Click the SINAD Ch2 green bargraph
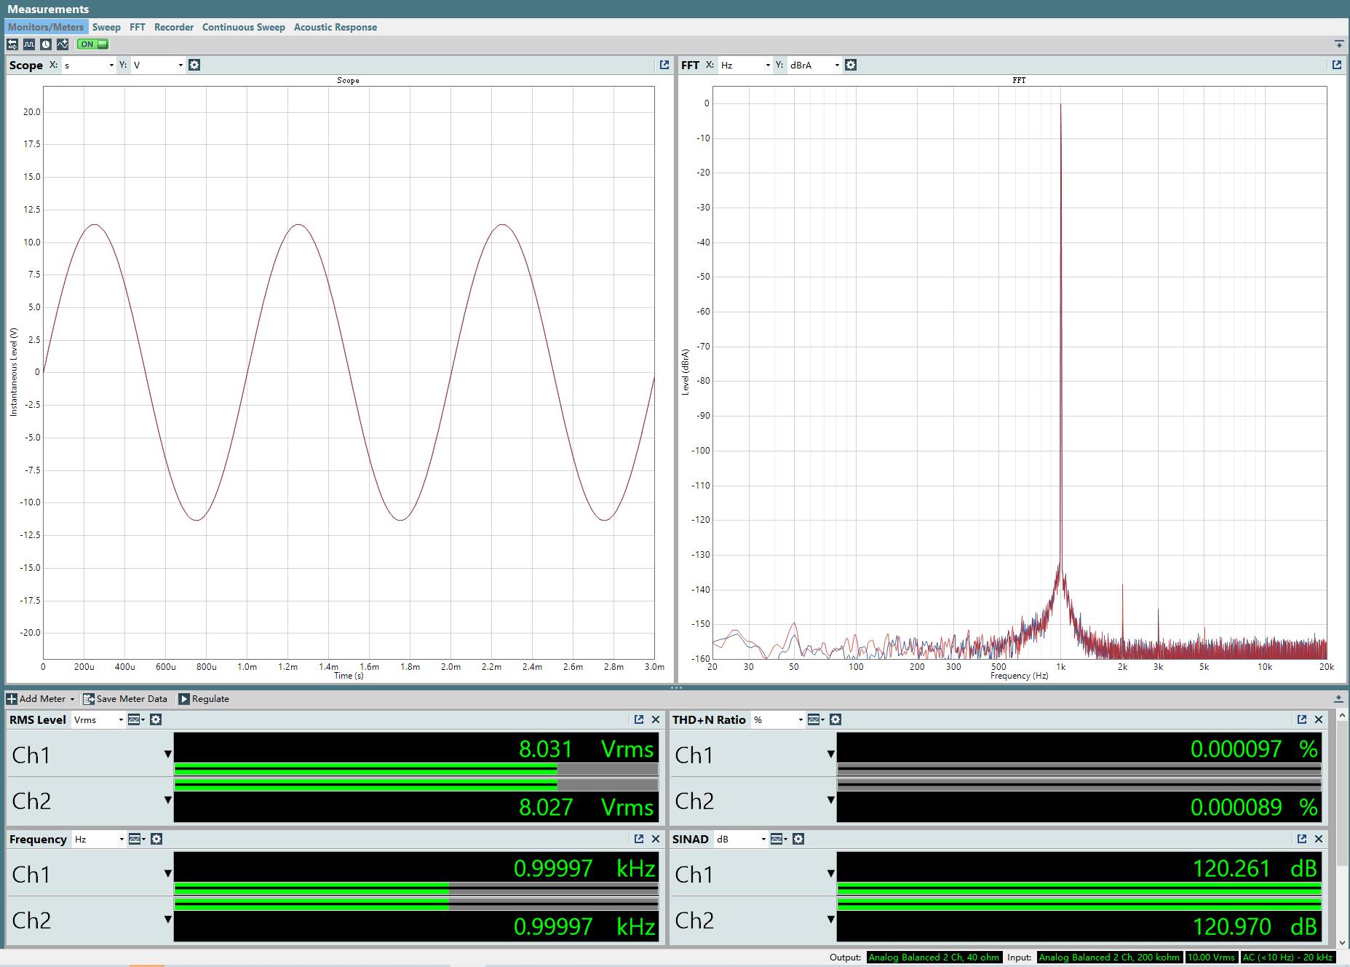 coord(1079,904)
